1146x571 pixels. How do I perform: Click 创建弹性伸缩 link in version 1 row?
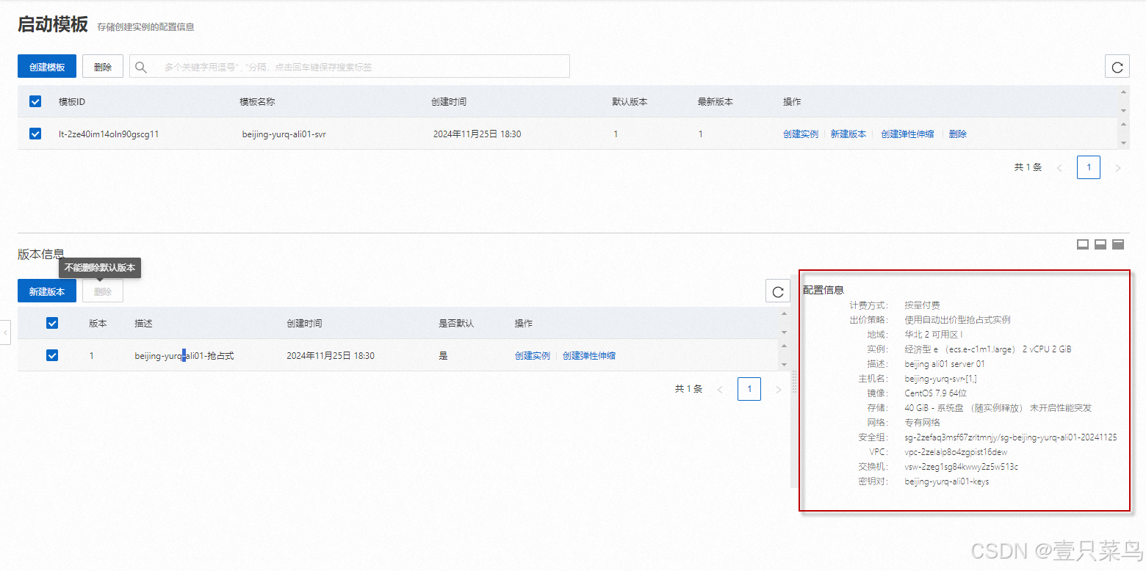(x=589, y=356)
